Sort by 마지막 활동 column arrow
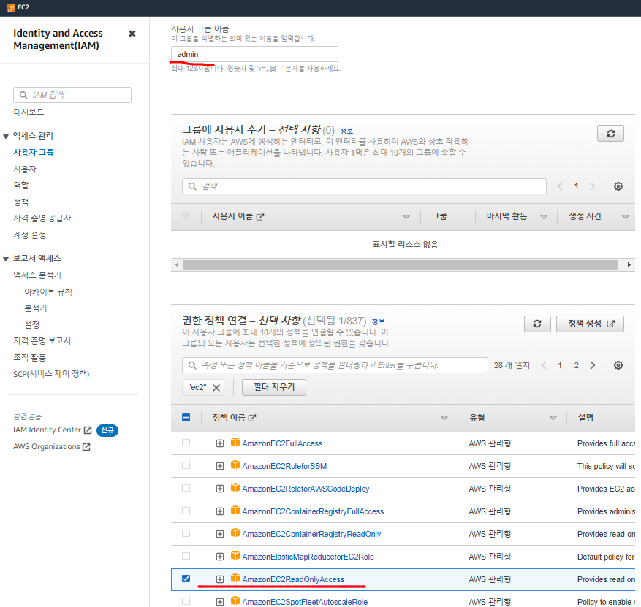The height and width of the screenshot is (607, 641). click(x=544, y=217)
